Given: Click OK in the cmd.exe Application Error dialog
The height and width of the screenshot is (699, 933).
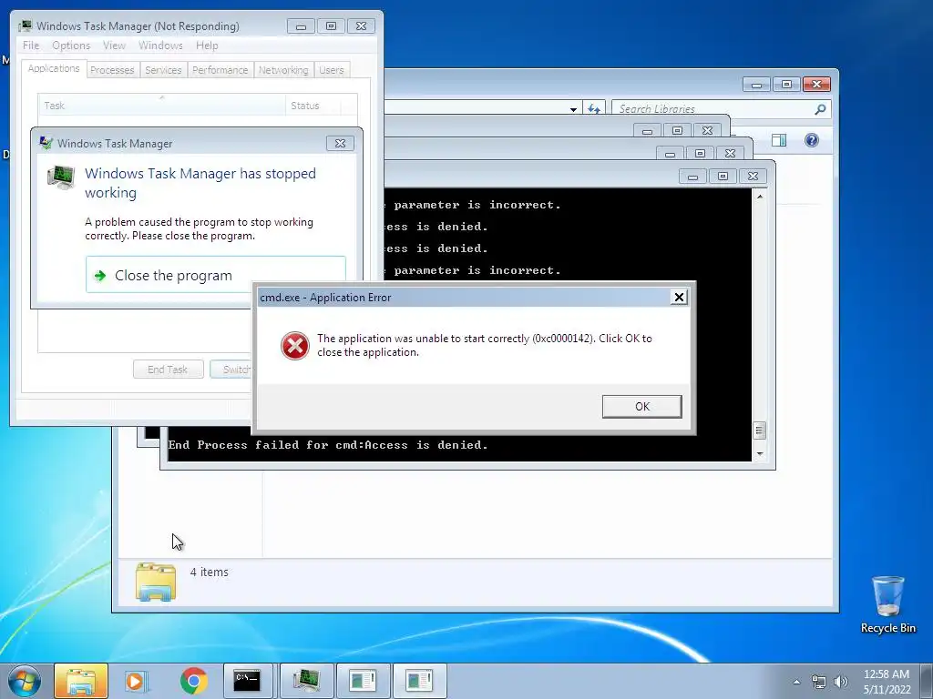Looking at the screenshot, I should pos(641,407).
